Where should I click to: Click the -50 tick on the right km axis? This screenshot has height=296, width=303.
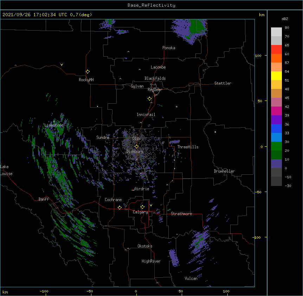tap(258, 192)
